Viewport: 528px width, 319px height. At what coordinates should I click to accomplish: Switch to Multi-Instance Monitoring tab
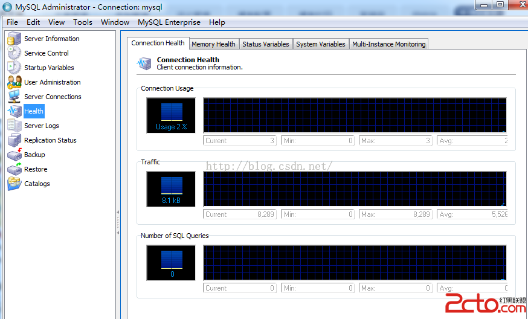[x=389, y=44]
